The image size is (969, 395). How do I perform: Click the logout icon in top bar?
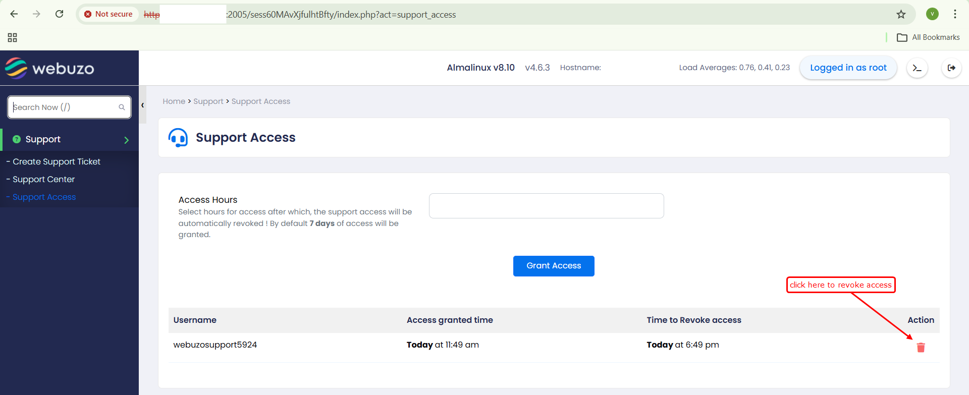[x=951, y=68]
